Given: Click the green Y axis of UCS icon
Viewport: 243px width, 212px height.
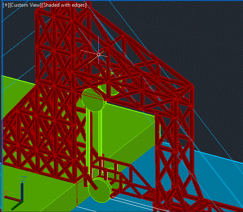Looking at the screenshot, I should 17,205.
